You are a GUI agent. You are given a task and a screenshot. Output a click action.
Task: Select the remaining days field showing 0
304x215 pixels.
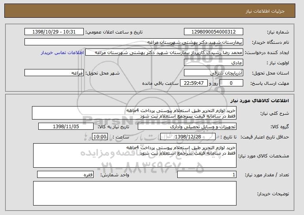231,83
